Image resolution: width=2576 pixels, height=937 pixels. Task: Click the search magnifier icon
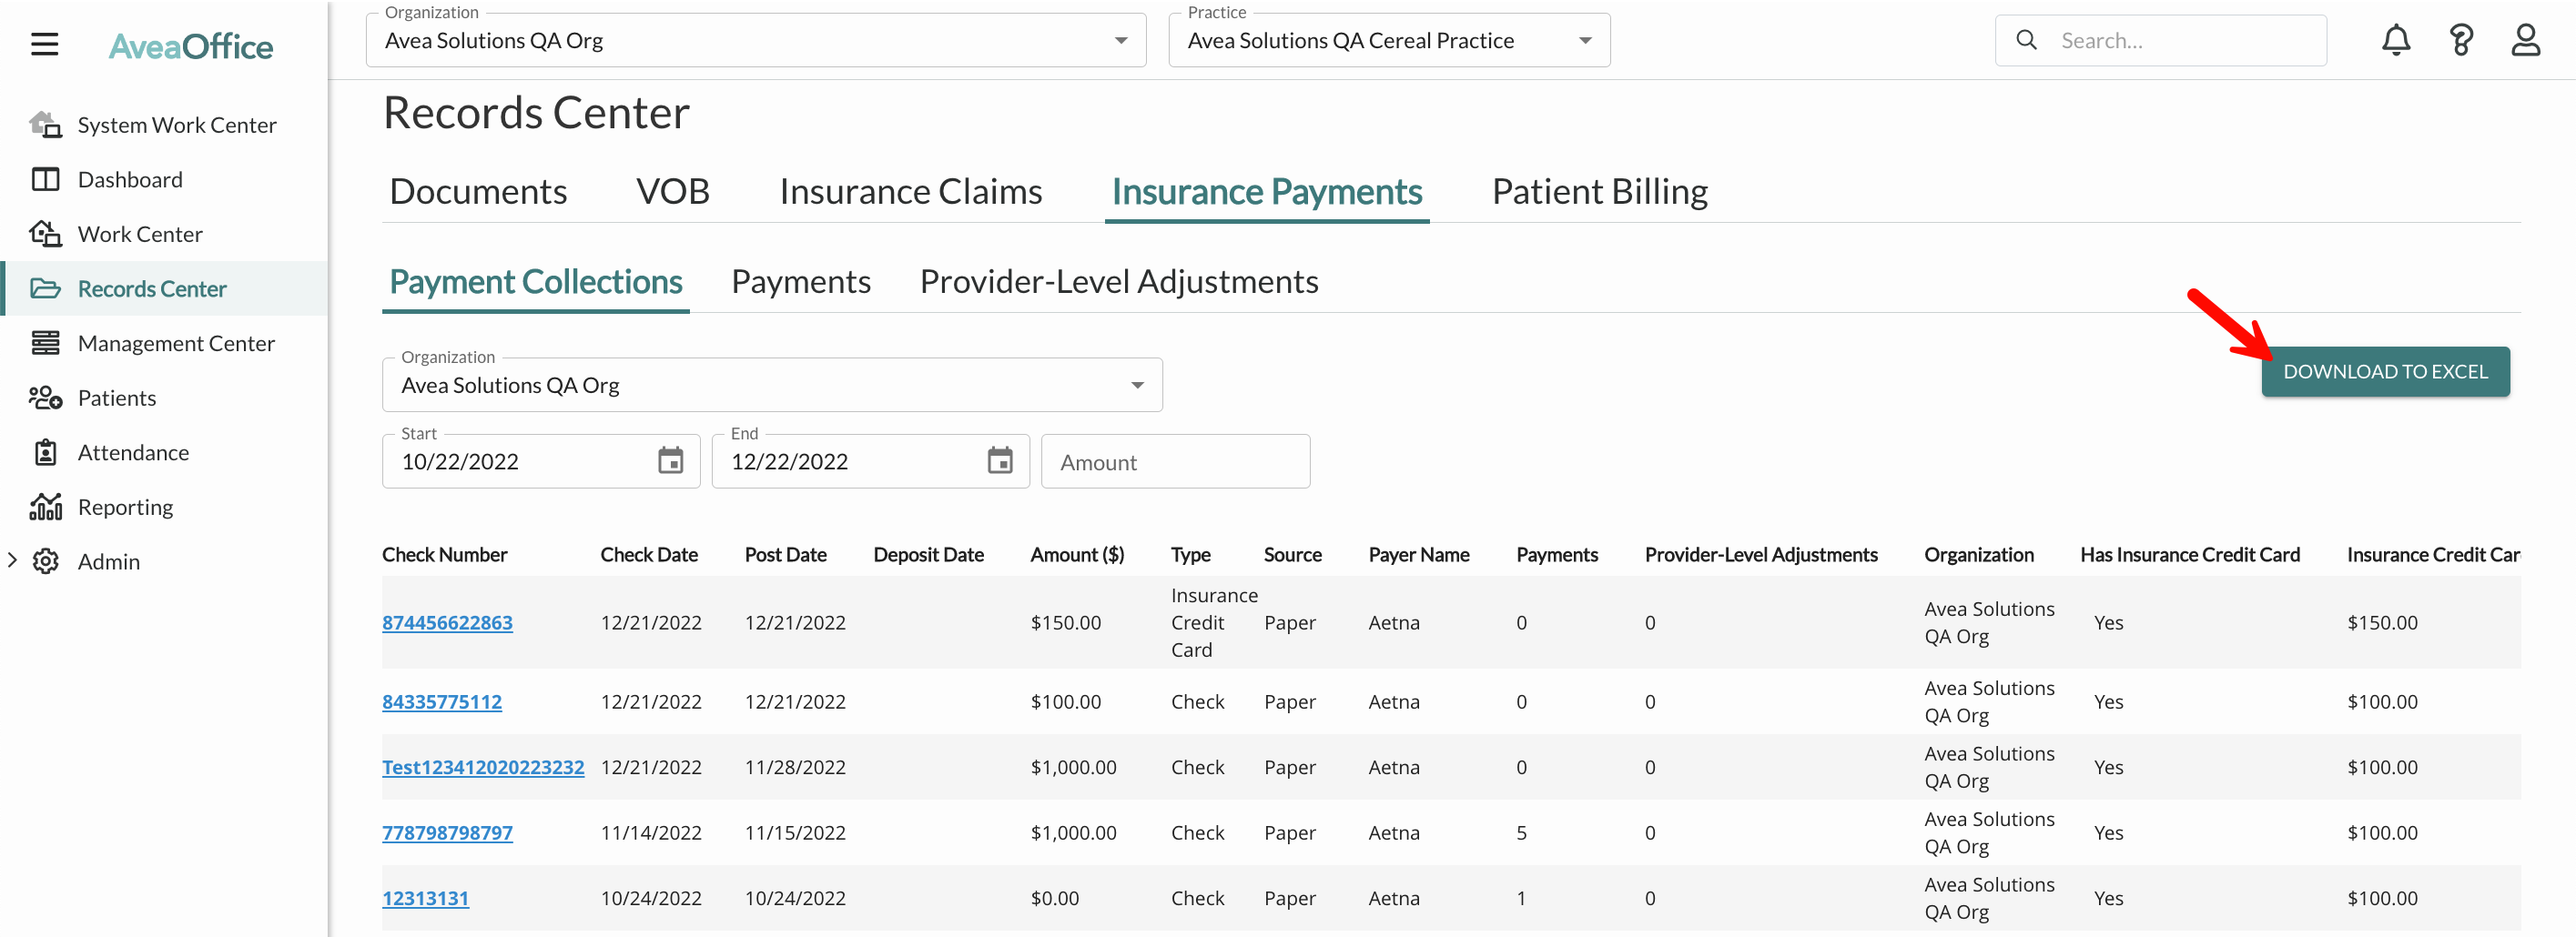[2026, 40]
